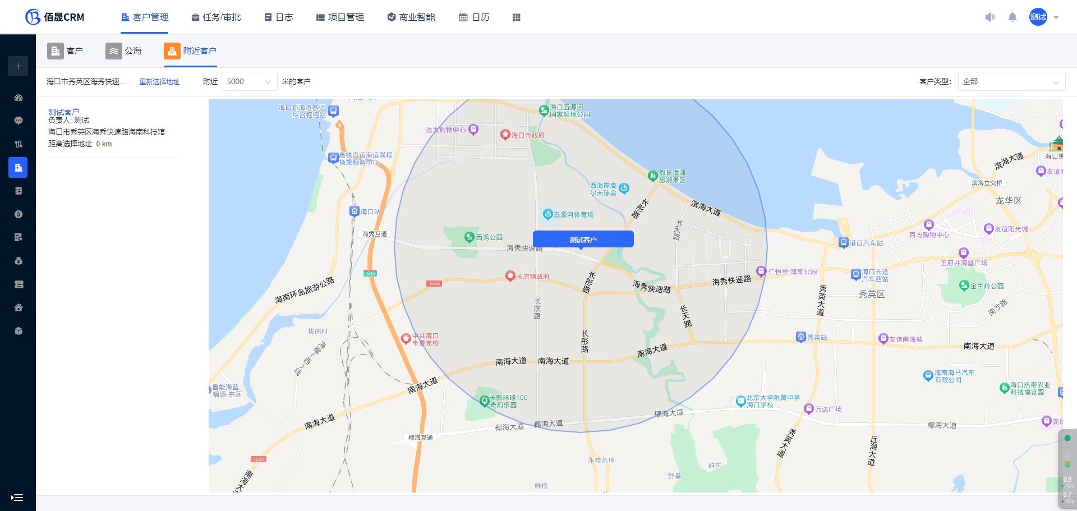The height and width of the screenshot is (511, 1077).
Task: Click the 长影环球100奇幻乐园 map marker
Action: coord(485,401)
